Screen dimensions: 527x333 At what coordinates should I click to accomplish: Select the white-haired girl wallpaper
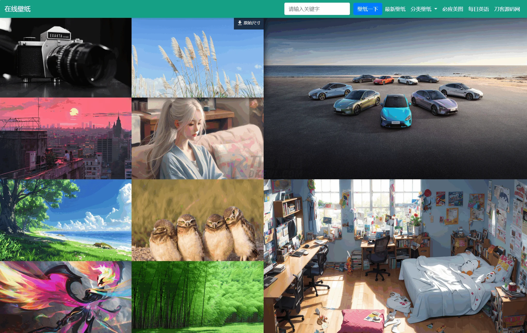[x=197, y=138]
